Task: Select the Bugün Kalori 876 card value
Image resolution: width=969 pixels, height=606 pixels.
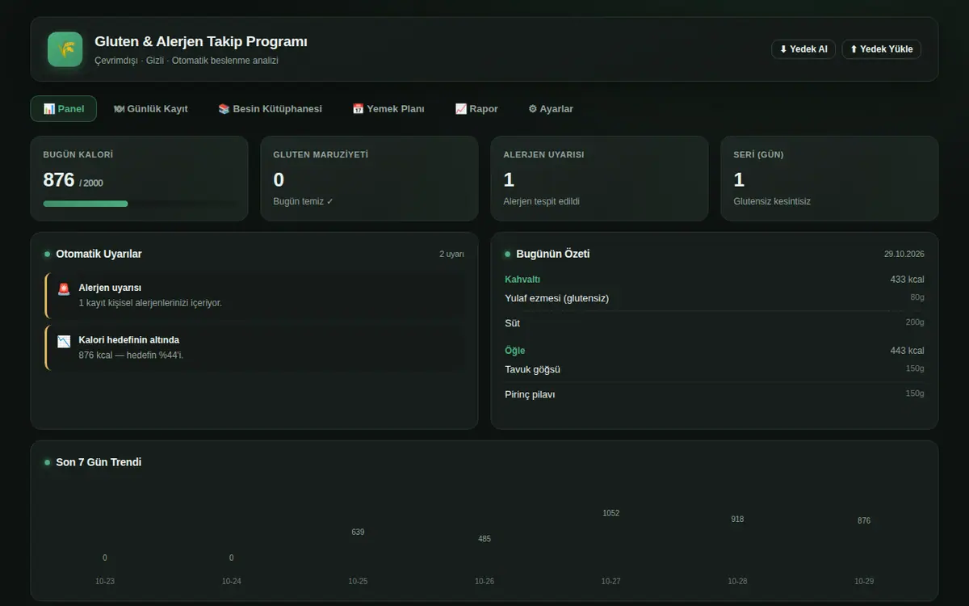Action: point(59,179)
